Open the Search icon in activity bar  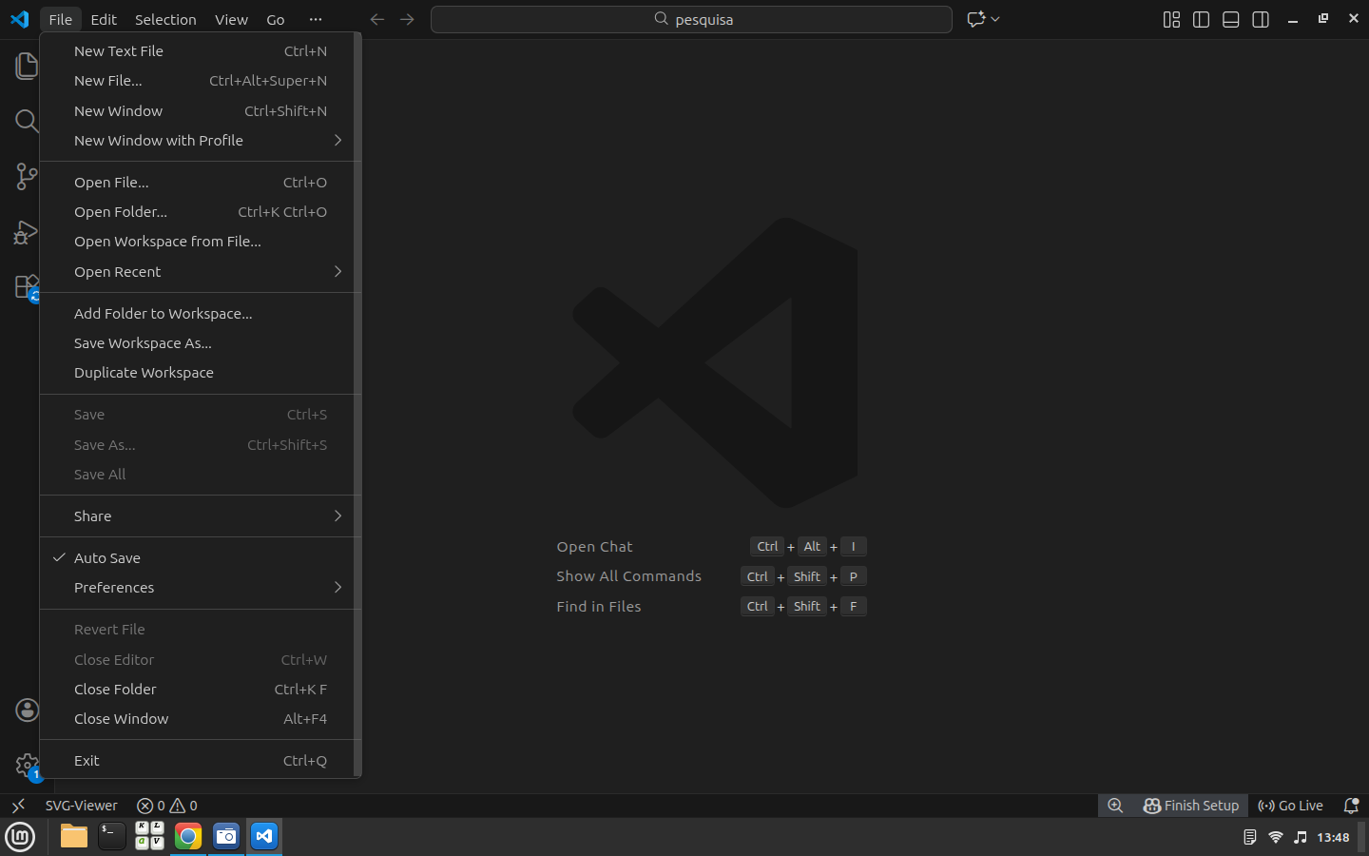[x=27, y=121]
